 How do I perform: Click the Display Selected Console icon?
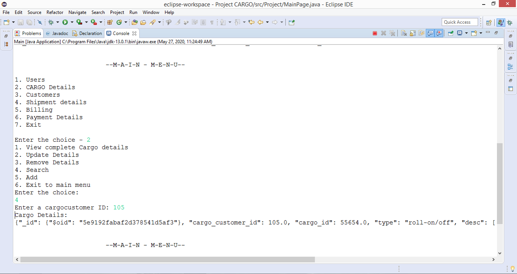(460, 33)
